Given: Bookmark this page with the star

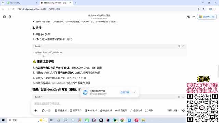Looking at the screenshot, I should pos(203,9).
